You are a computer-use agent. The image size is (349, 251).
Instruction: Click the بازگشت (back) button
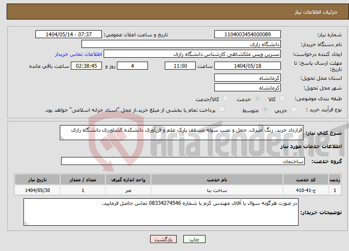[x=163, y=239]
